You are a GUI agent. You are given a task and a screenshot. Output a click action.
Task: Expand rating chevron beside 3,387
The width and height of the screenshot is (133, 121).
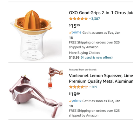[90, 19]
